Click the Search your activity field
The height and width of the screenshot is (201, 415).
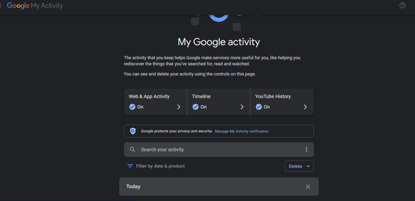(x=189, y=149)
